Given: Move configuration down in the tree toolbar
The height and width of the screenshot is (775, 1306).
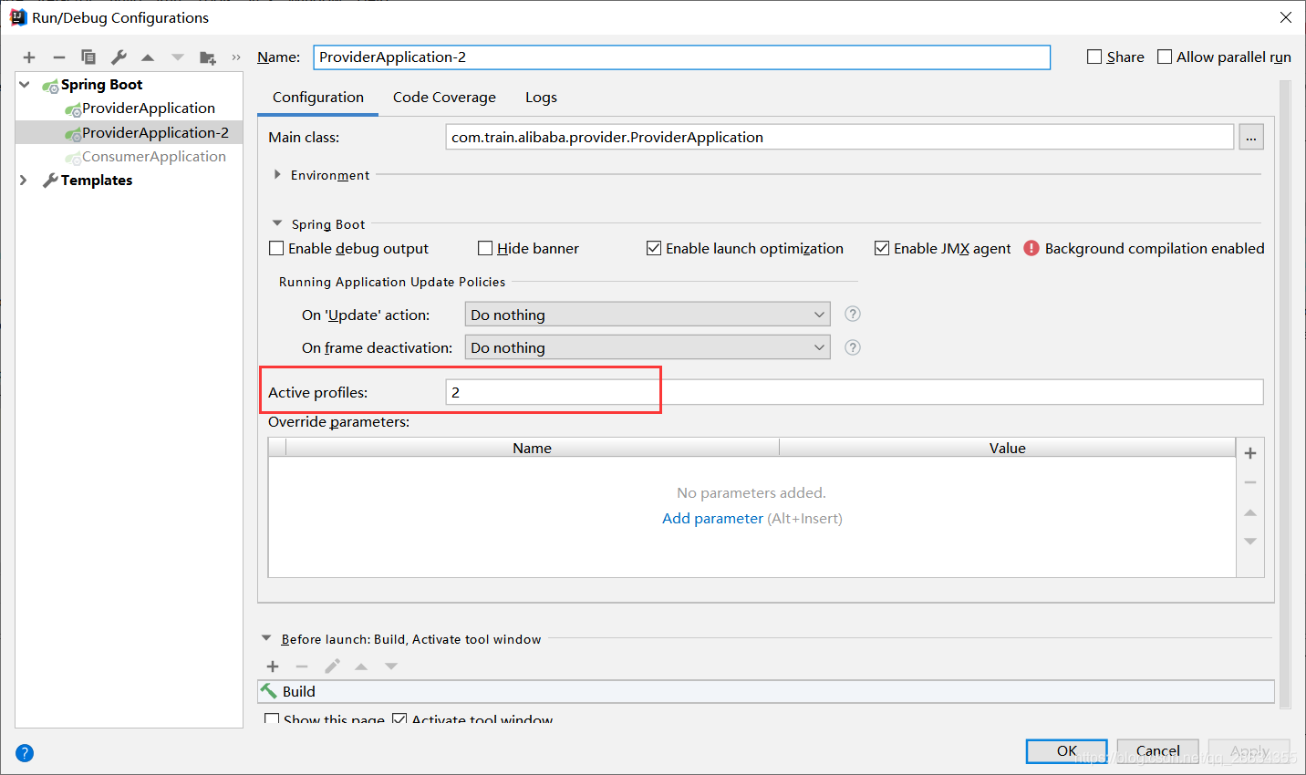Looking at the screenshot, I should (178, 57).
